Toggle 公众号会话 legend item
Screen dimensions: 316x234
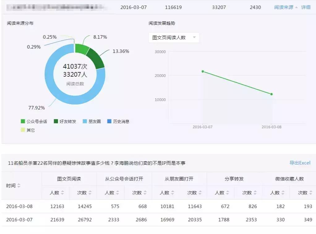(34, 121)
